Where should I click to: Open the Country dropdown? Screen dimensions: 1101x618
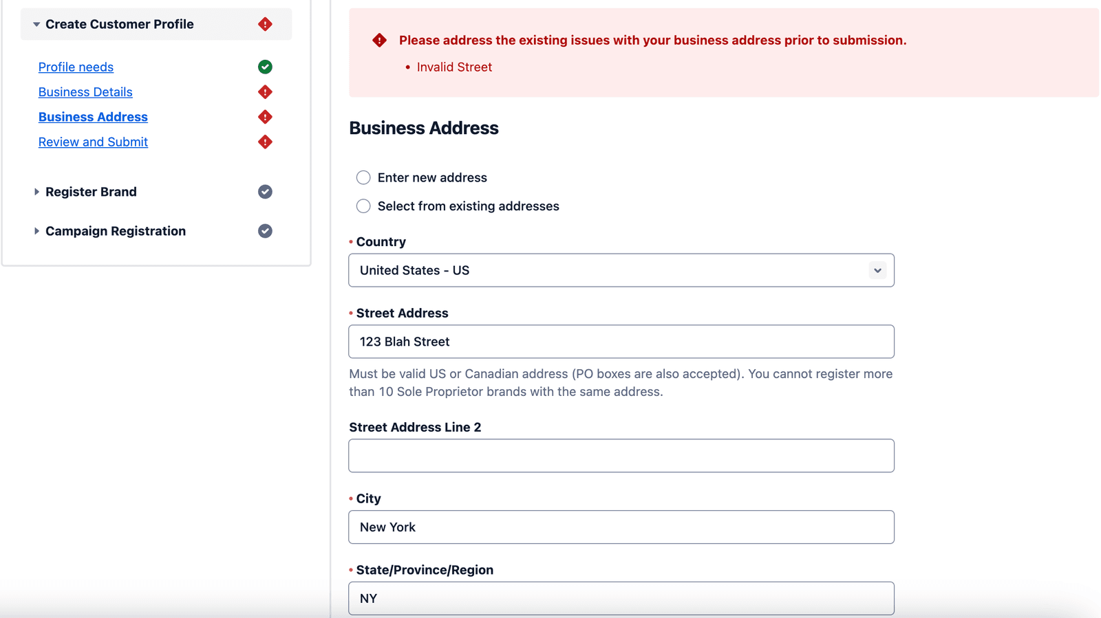pyautogui.click(x=621, y=270)
